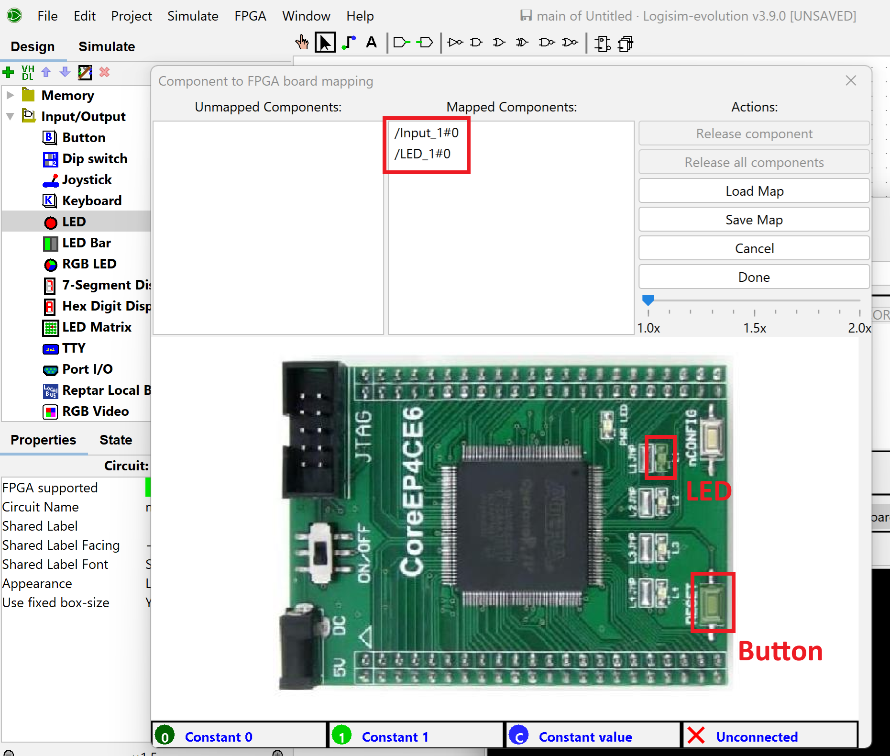Add a NOT gate from toolbar

[455, 43]
